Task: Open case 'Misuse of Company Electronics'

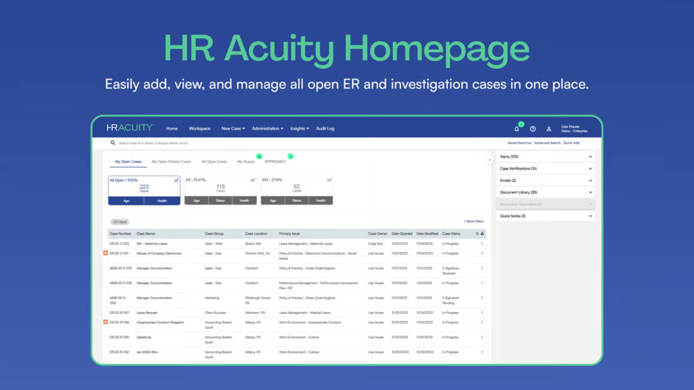Action: pyautogui.click(x=159, y=253)
